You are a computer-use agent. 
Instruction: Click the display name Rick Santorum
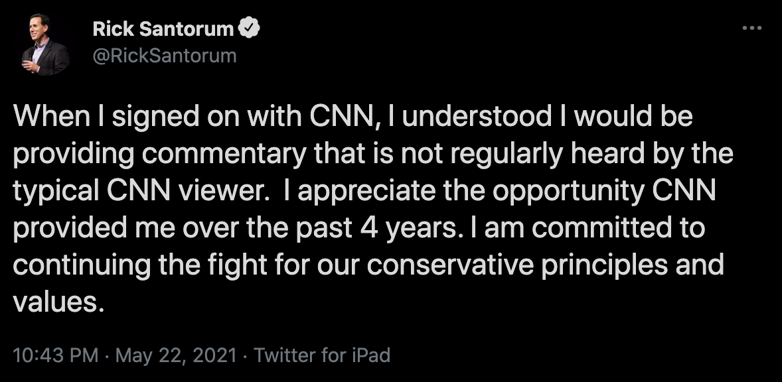pyautogui.click(x=163, y=29)
